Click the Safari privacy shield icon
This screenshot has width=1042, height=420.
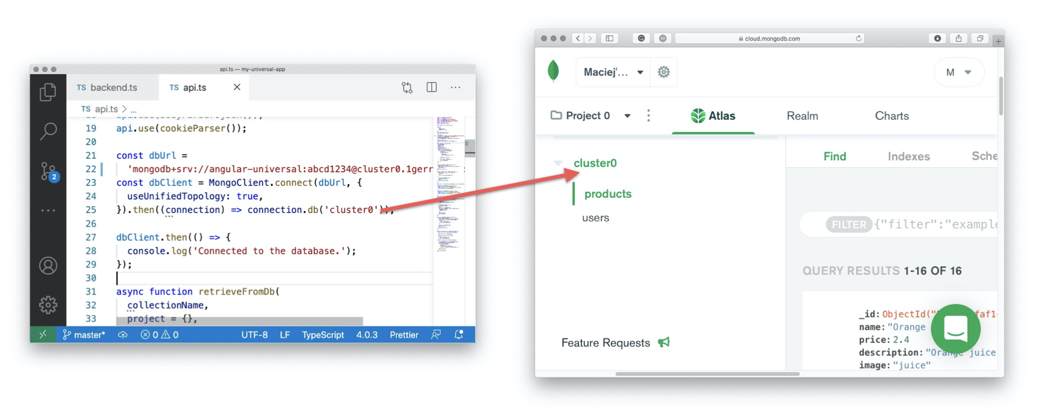[x=663, y=39]
